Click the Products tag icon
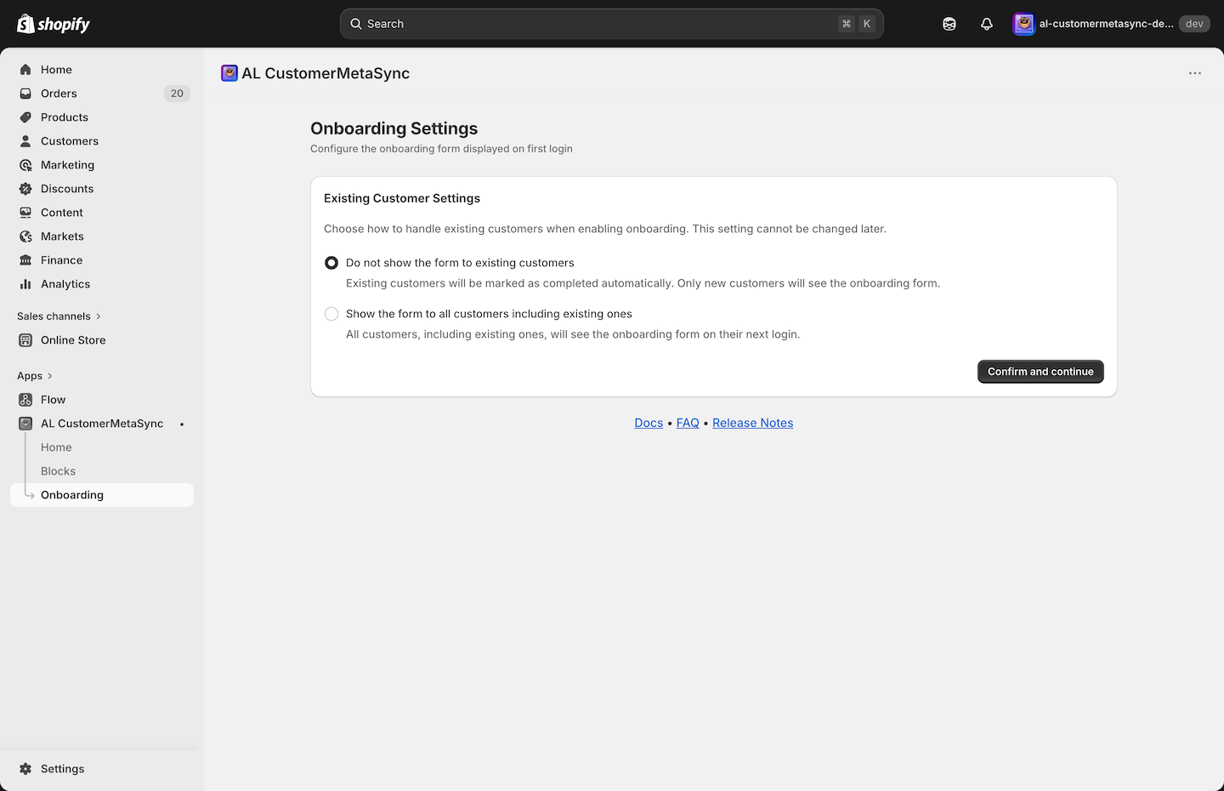 (25, 117)
